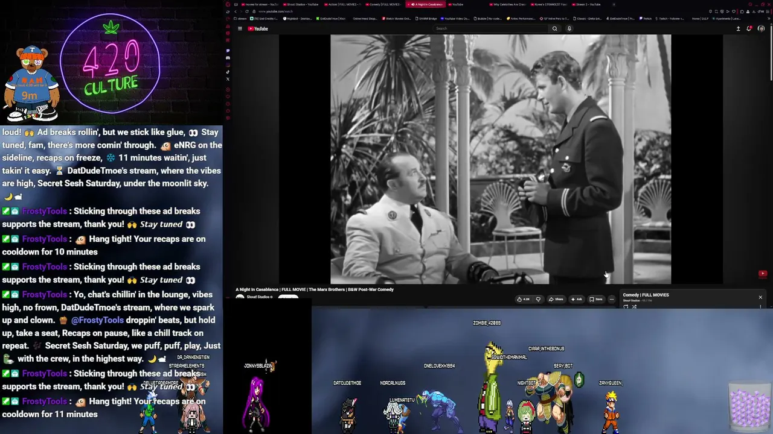Image resolution: width=773 pixels, height=434 pixels.
Task: Open X from the browser sidebar
Action: tap(228, 79)
